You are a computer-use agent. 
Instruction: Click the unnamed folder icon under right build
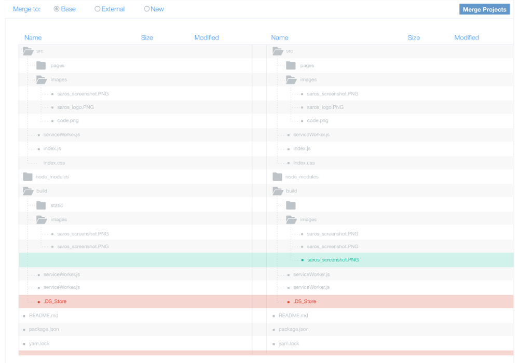coord(291,206)
